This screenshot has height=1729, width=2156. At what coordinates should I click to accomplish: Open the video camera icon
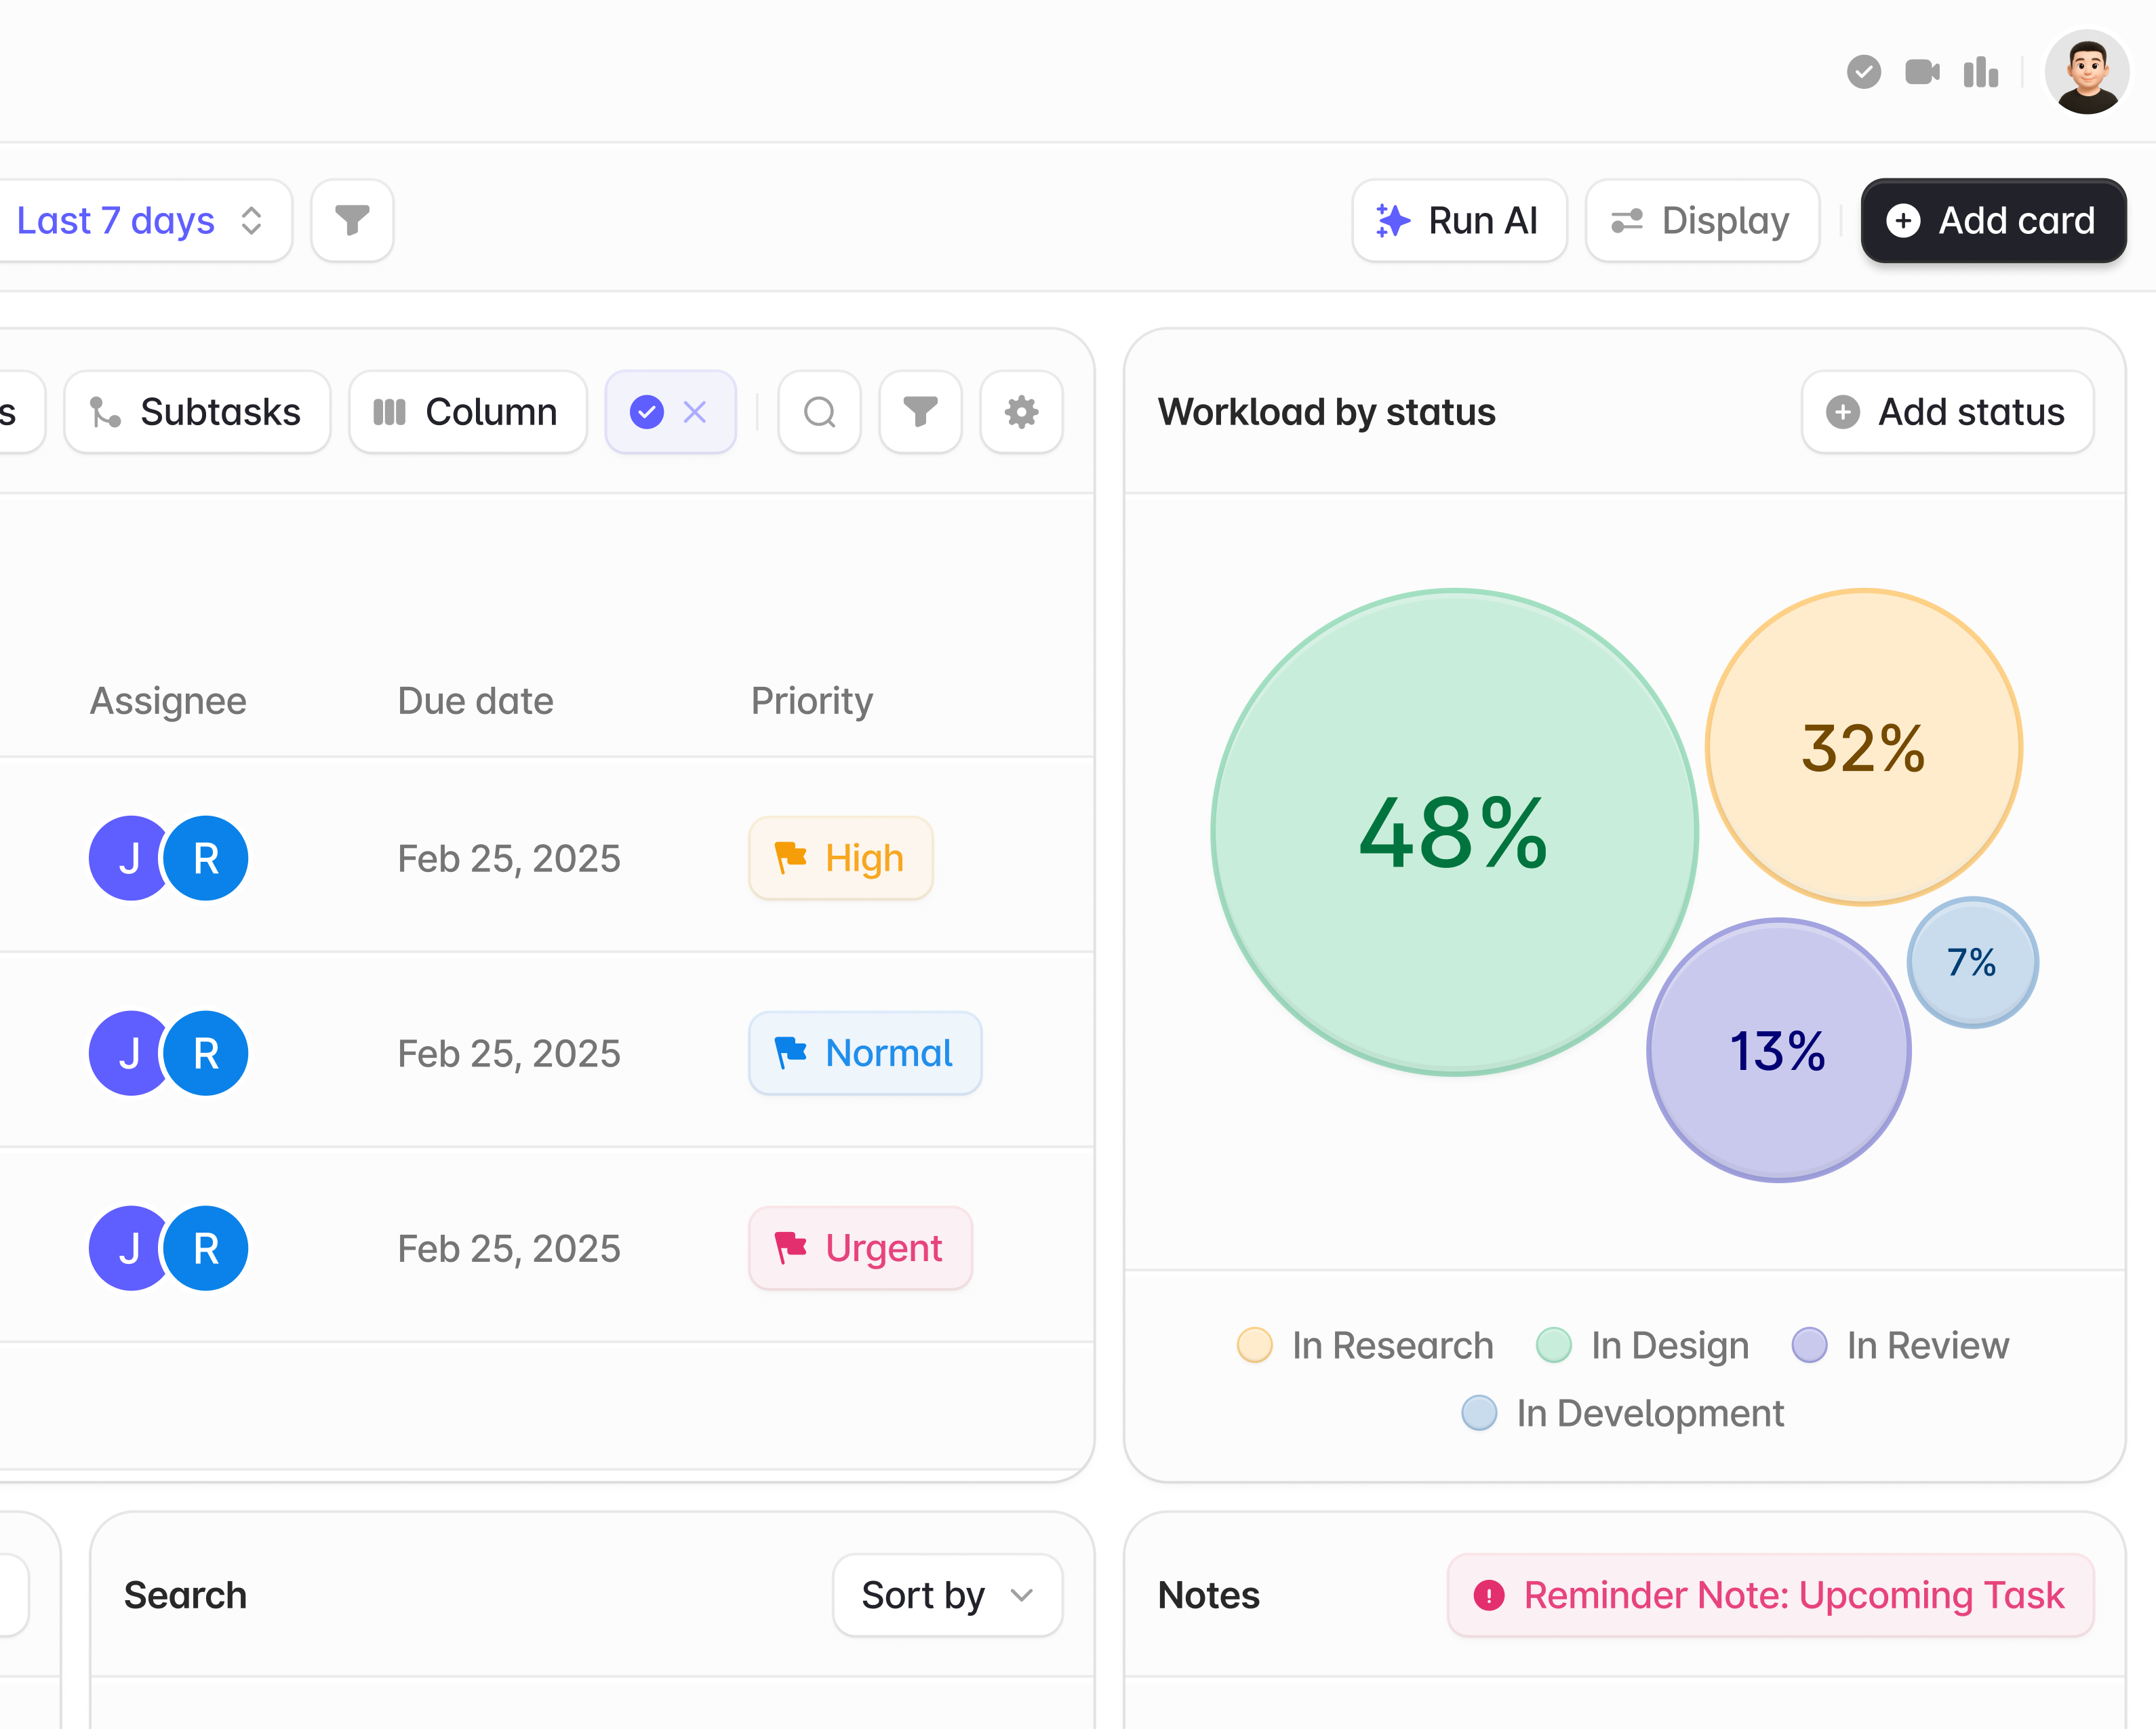coord(1922,72)
